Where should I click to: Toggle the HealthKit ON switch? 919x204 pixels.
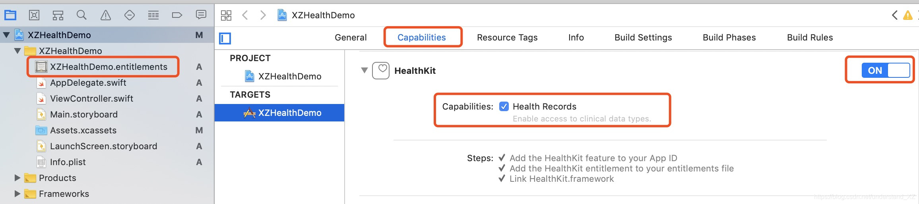tap(886, 70)
